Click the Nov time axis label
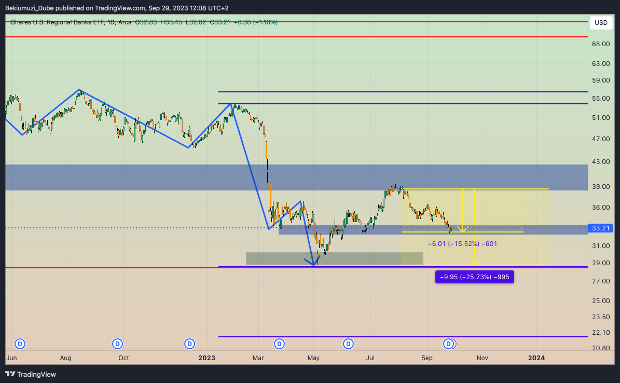The image size is (620, 383). coord(483,358)
